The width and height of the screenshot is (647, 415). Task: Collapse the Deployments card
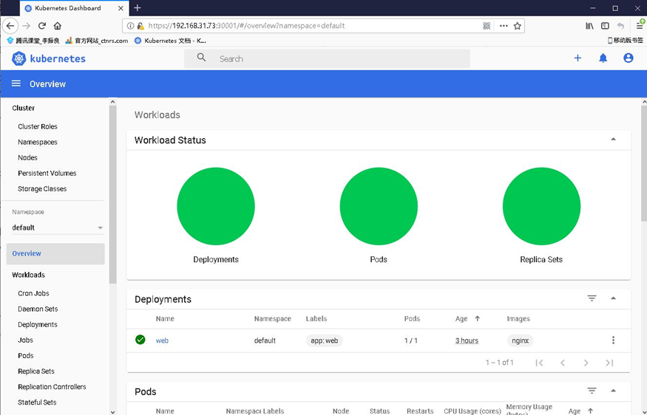[x=613, y=298]
